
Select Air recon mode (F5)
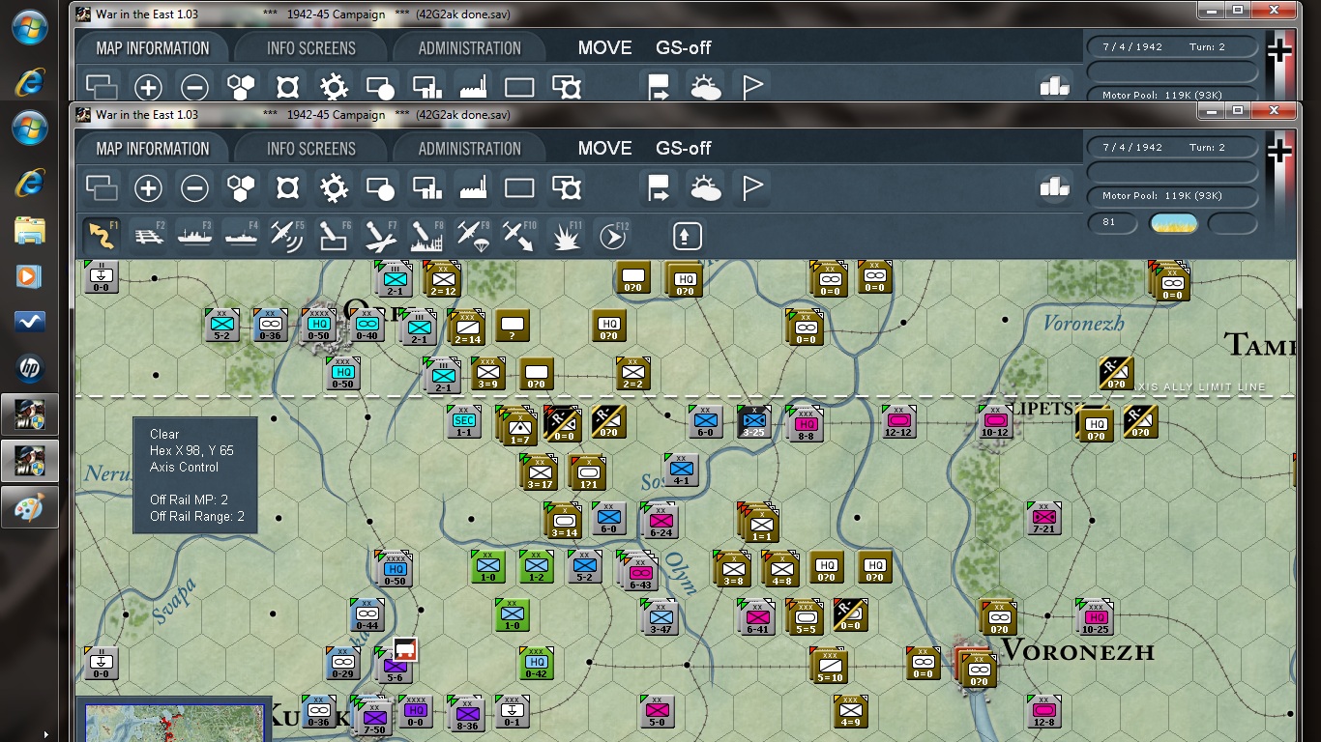[287, 235]
